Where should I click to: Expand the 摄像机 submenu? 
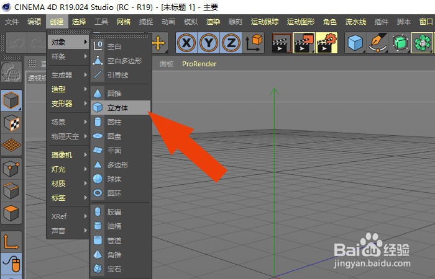coord(68,155)
